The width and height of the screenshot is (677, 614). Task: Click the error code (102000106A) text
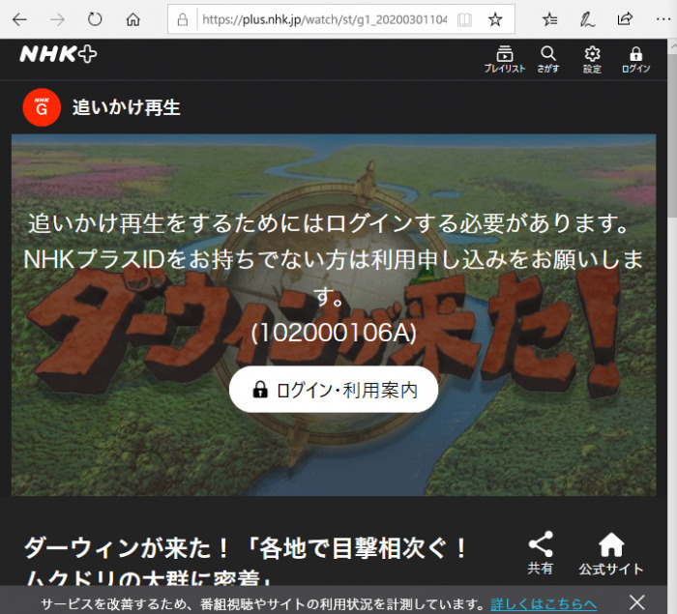(334, 333)
